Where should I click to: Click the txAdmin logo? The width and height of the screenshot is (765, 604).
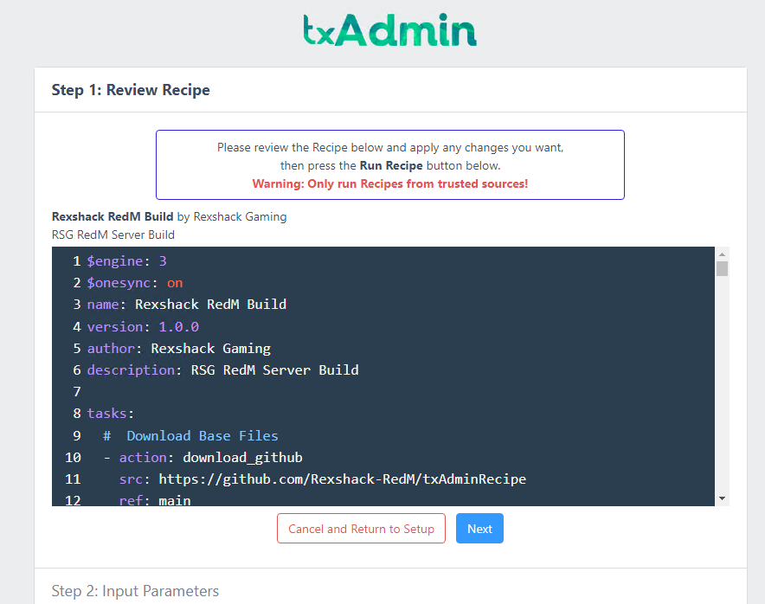click(x=389, y=29)
